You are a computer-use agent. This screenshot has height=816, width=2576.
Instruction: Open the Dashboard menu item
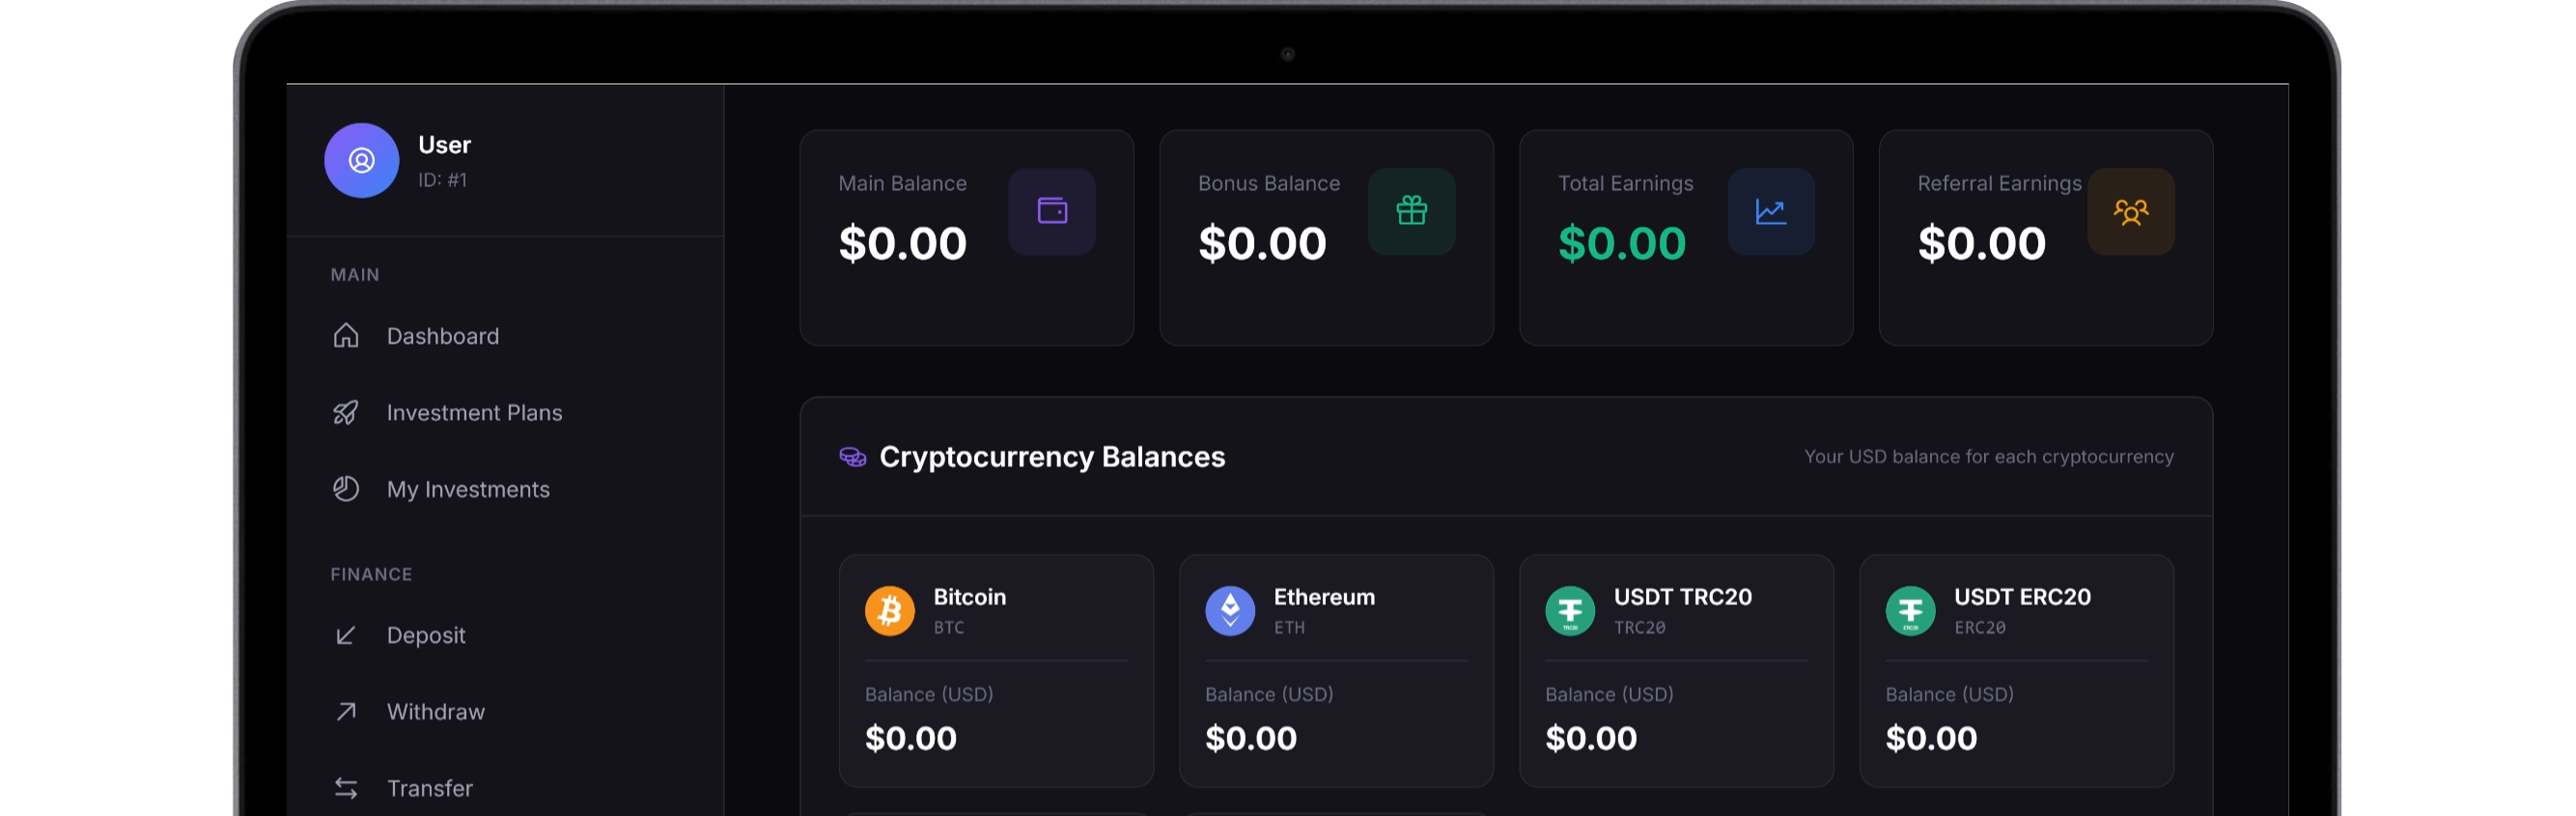[x=442, y=336]
